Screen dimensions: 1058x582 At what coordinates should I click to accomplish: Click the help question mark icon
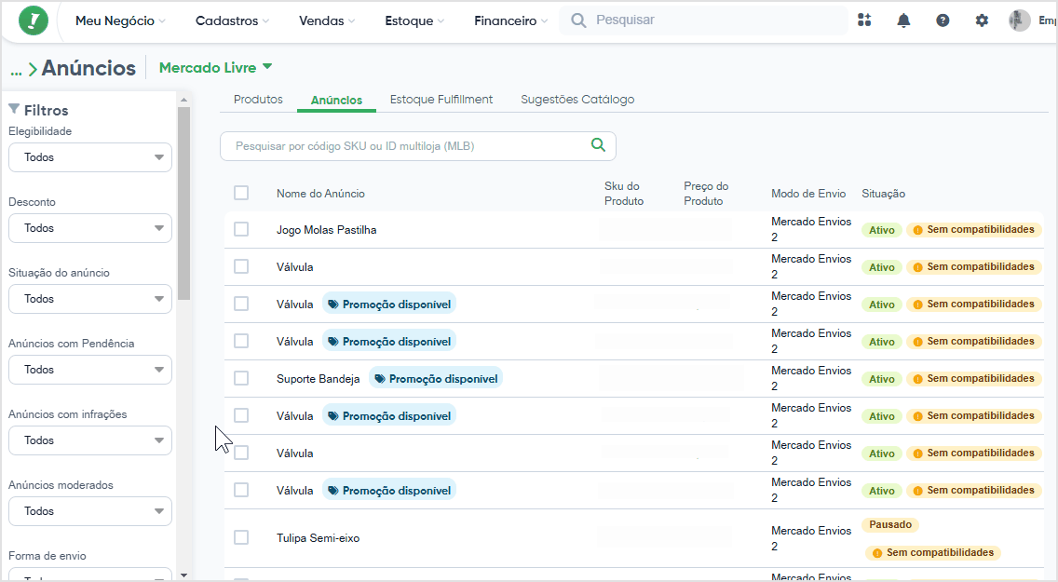[943, 20]
